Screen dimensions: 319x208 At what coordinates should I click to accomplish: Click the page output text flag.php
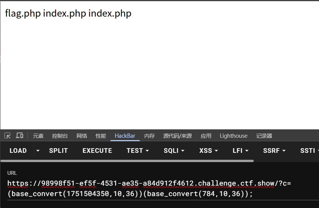(23, 14)
